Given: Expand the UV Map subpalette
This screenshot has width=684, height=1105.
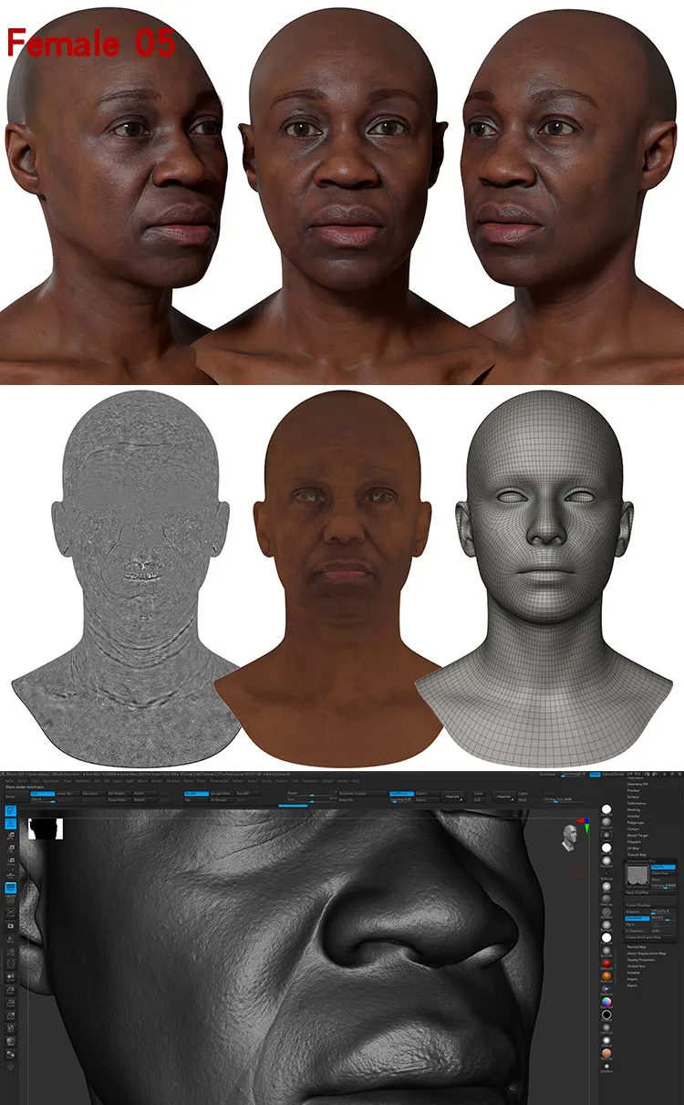Looking at the screenshot, I should tap(633, 848).
